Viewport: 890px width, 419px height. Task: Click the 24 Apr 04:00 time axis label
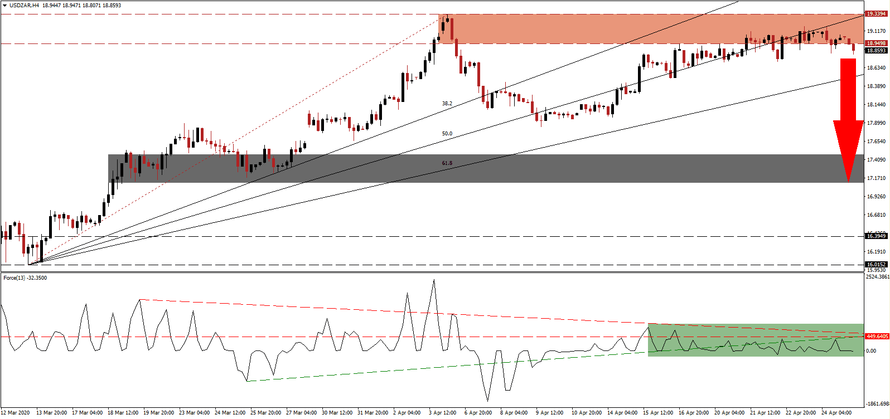click(x=836, y=413)
